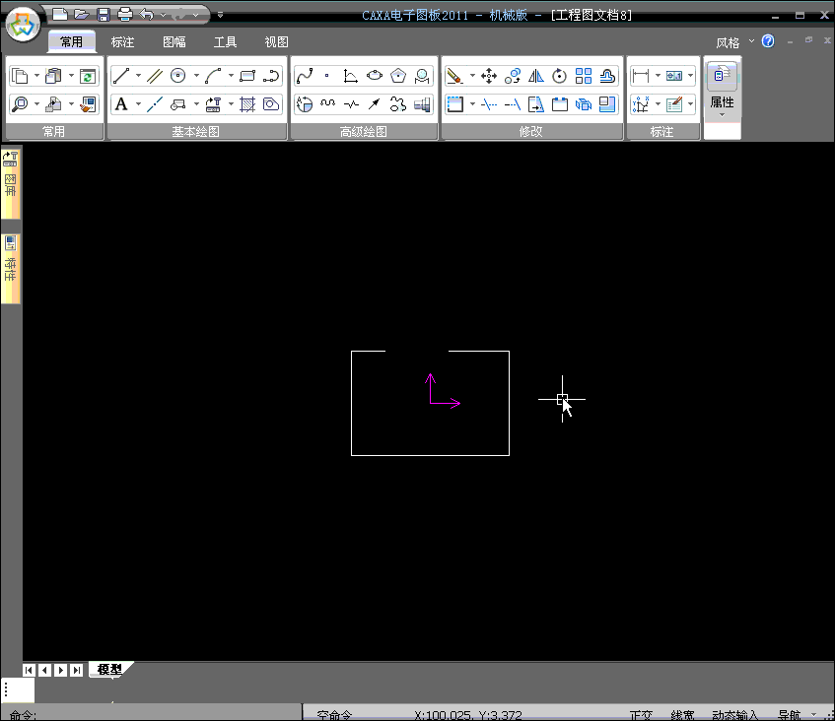Expand the Circle tool dropdown arrow
Image resolution: width=835 pixels, height=721 pixels.
[x=196, y=76]
